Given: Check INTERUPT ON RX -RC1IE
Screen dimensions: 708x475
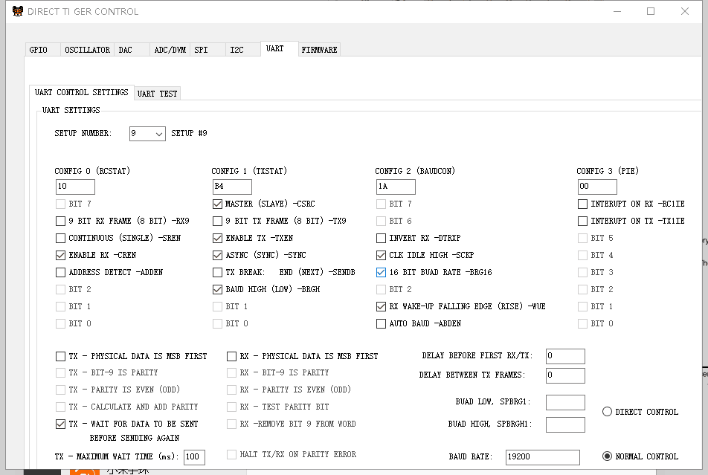Looking at the screenshot, I should [x=582, y=204].
